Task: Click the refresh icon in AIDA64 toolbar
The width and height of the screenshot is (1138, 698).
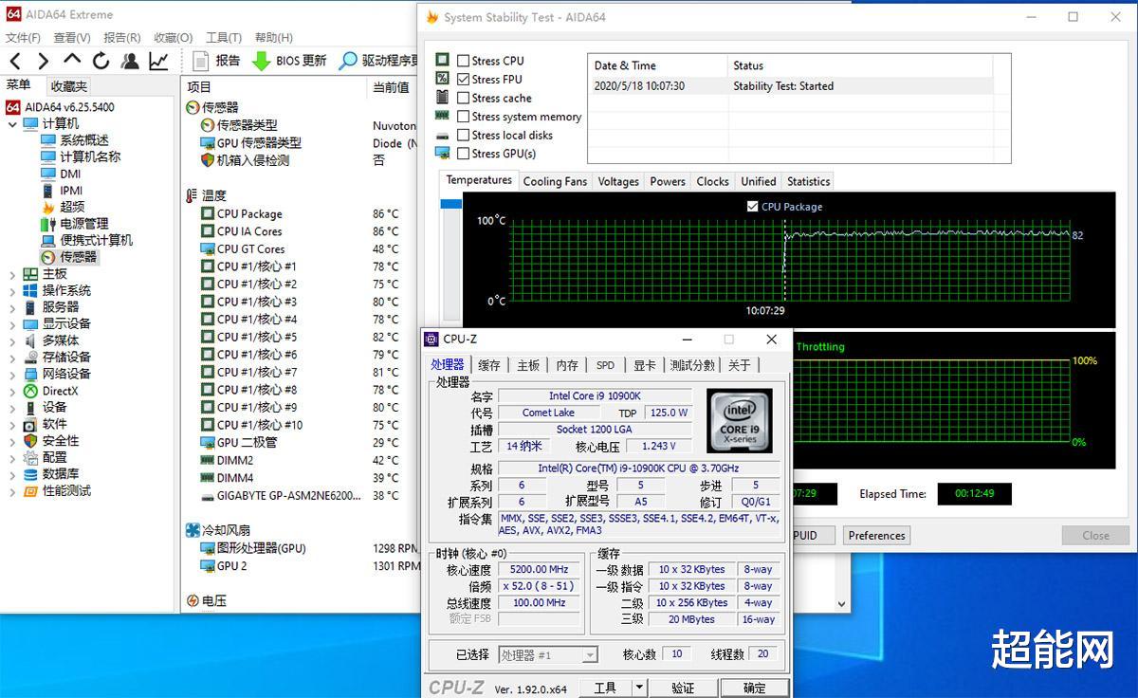Action: (x=101, y=60)
